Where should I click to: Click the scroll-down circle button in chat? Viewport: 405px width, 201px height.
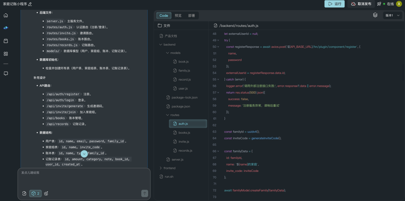point(84,154)
